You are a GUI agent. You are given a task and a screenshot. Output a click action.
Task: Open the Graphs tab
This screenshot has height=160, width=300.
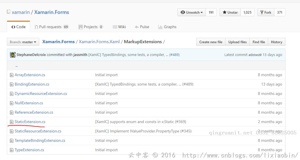click(167, 27)
